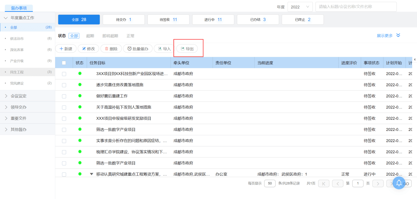The image size is (417, 199).
Task: Select the 进行中 11 tab
Action: point(213,20)
